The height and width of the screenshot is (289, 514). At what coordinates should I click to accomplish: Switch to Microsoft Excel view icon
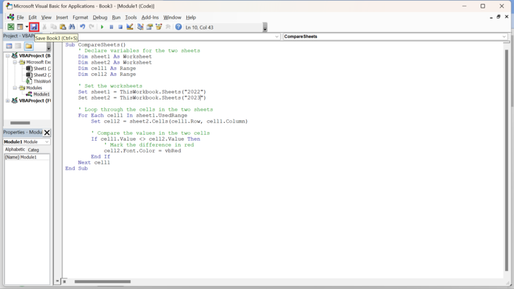coord(10,27)
